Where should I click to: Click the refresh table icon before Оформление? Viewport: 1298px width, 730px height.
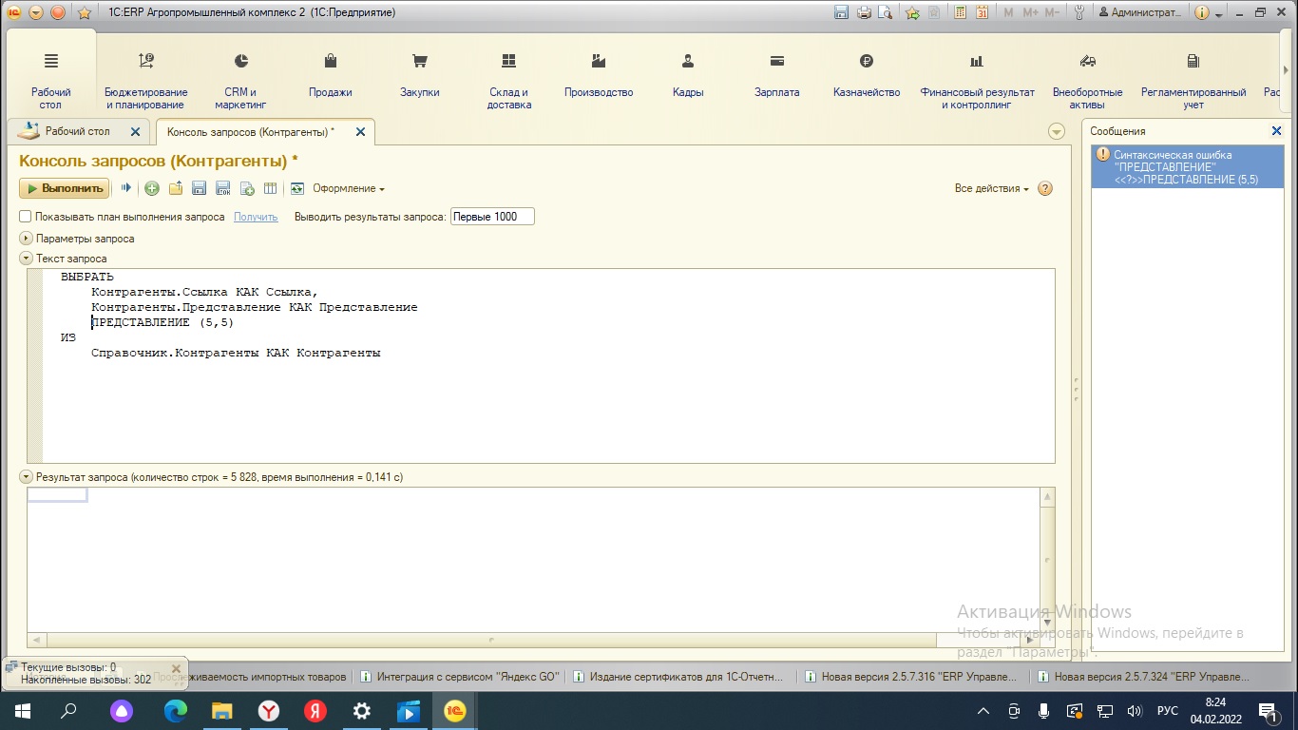point(297,188)
